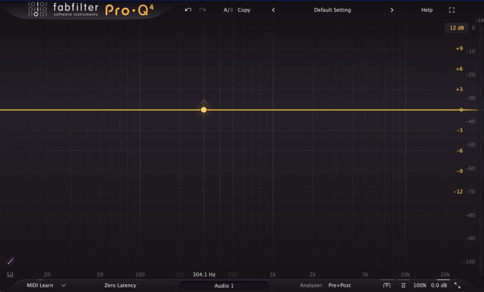
Task: Go to next preset arrow
Action: (392, 10)
